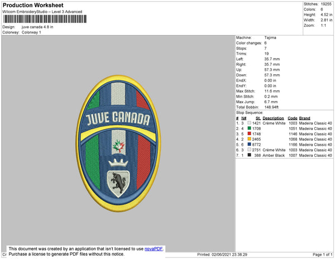Pick the blue swatch with code 1166
This screenshot has width=335, height=259.
pos(250,145)
